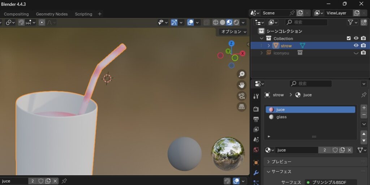The height and width of the screenshot is (185, 370).
Task: Toggle iconyou render camera icon
Action: (x=363, y=53)
